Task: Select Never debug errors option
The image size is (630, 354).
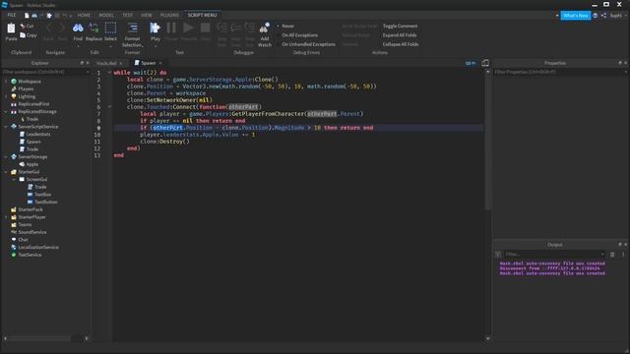Action: 287,27
